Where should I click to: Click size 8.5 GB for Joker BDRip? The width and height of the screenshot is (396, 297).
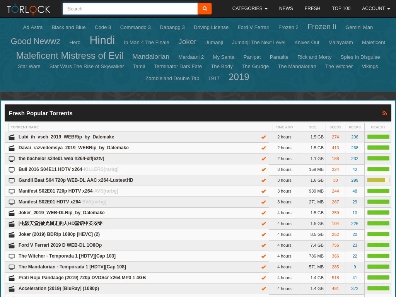pos(317,234)
